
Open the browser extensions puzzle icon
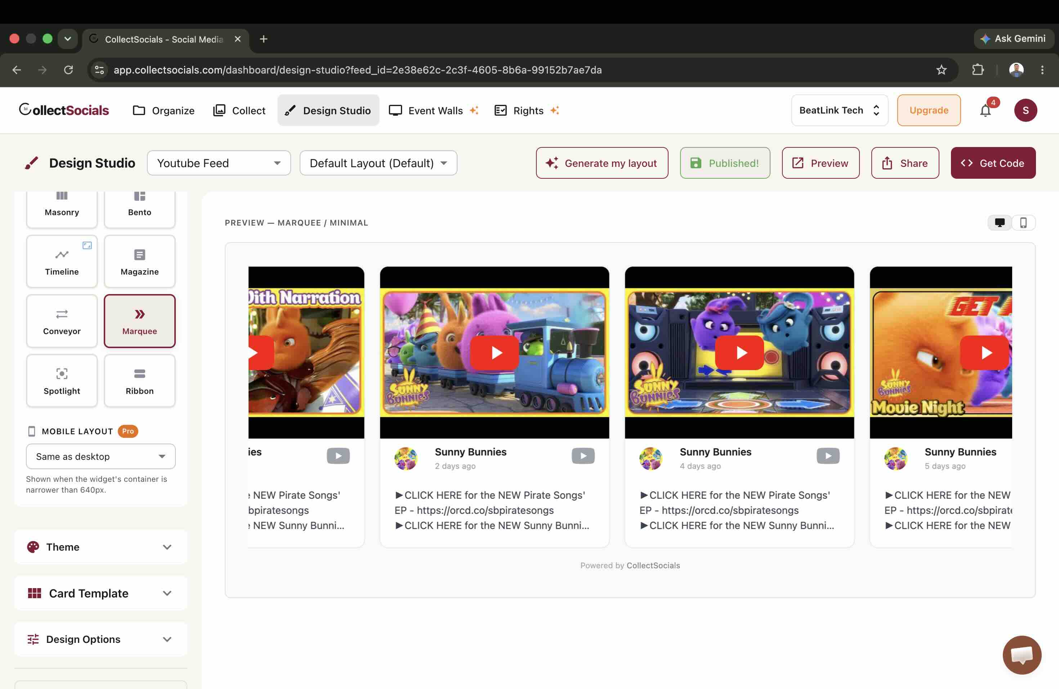978,70
